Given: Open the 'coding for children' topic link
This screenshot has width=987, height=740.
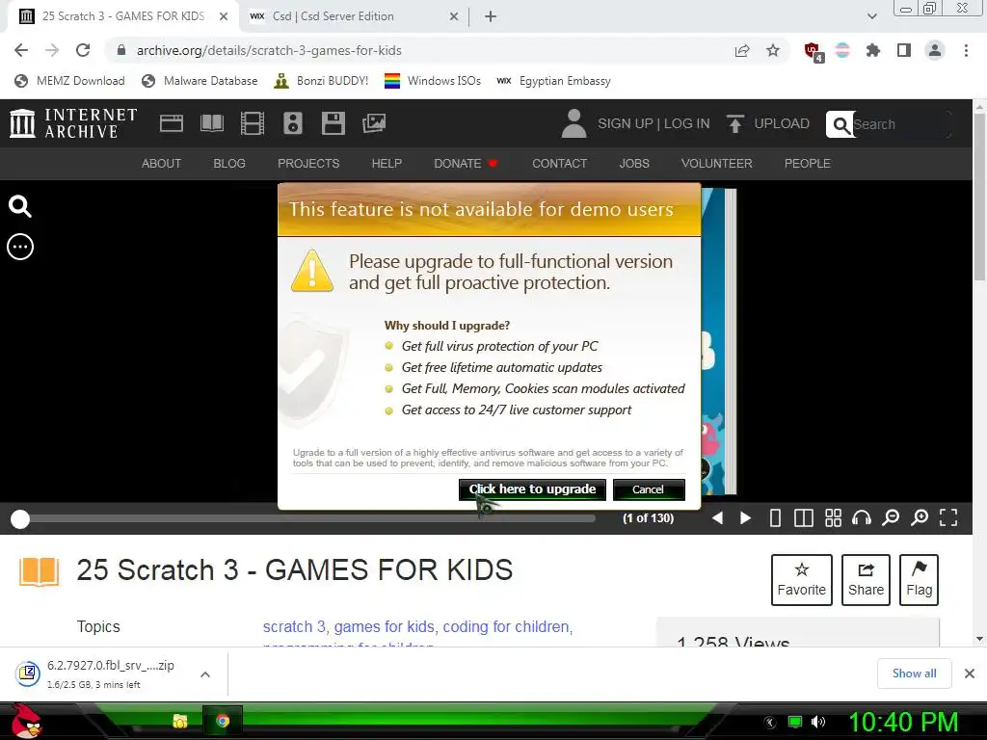Looking at the screenshot, I should pos(505,626).
